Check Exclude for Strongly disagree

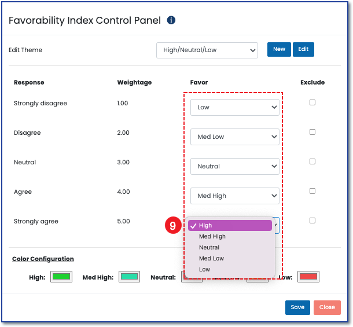312,102
